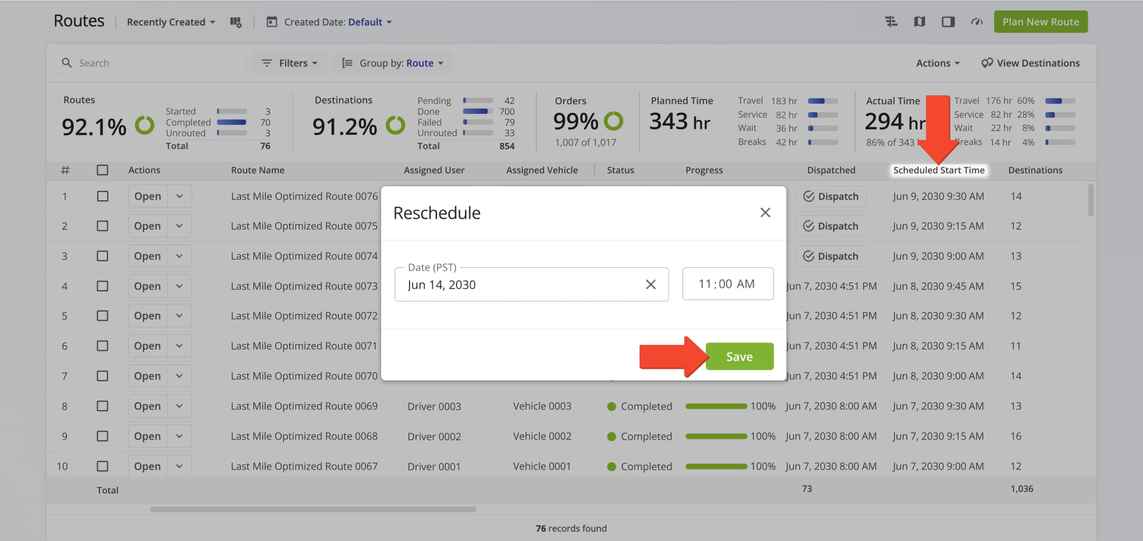
Task: Open the Recently Created view menu
Action: 170,22
